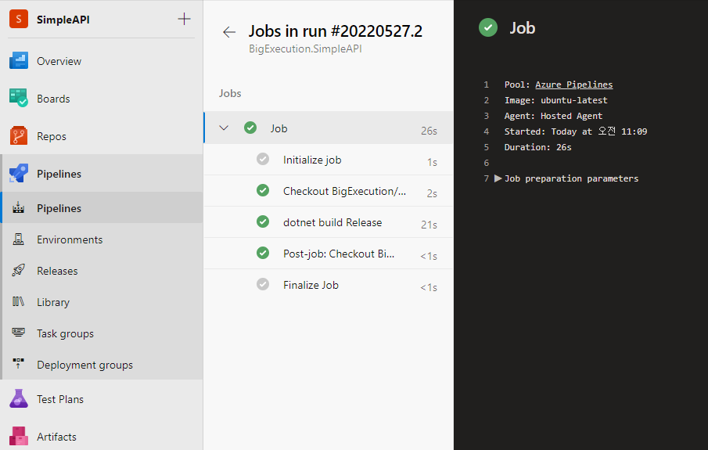Viewport: 708px width, 450px height.
Task: Click the Job preparation parameters text
Action: 571,178
